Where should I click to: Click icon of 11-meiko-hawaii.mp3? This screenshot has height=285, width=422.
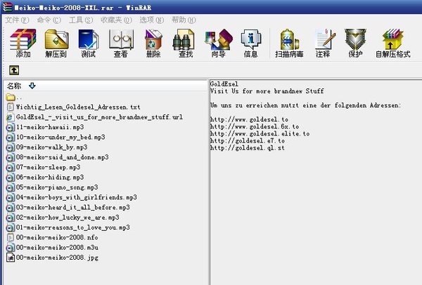(x=10, y=127)
